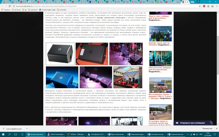This screenshot has width=219, height=137.
Task: Open the ад bookmark folder
Action: (x=24, y=10)
